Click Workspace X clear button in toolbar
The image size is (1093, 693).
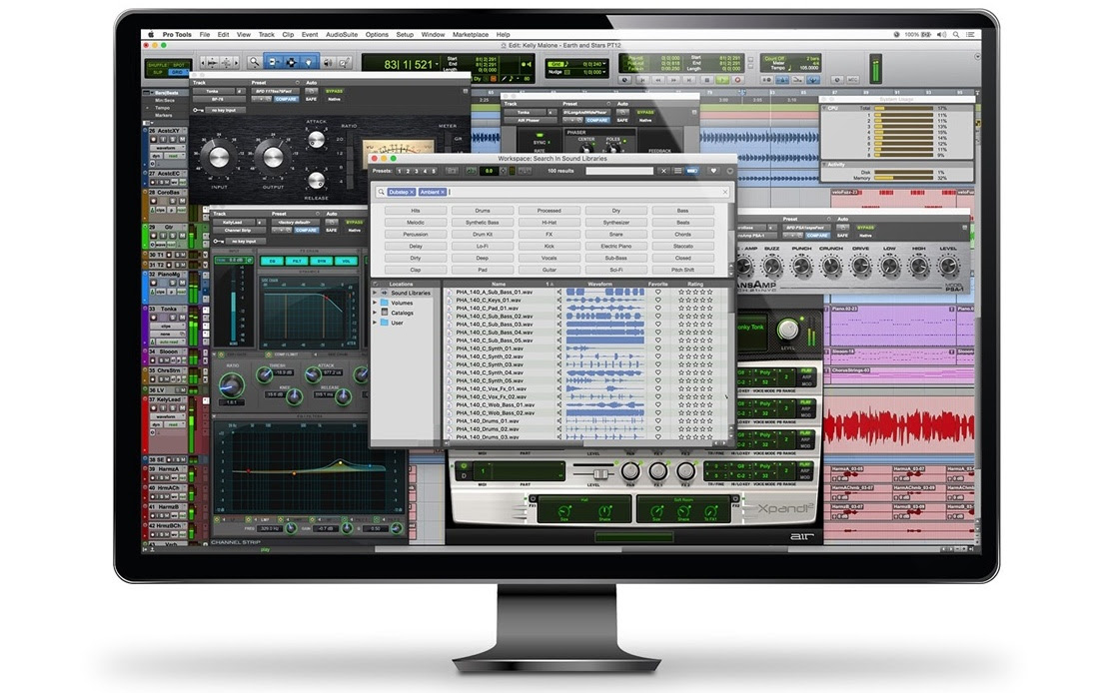click(x=663, y=171)
